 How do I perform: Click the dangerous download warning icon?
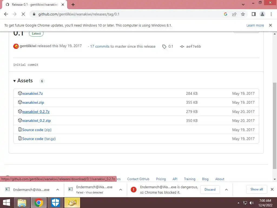coord(134,190)
